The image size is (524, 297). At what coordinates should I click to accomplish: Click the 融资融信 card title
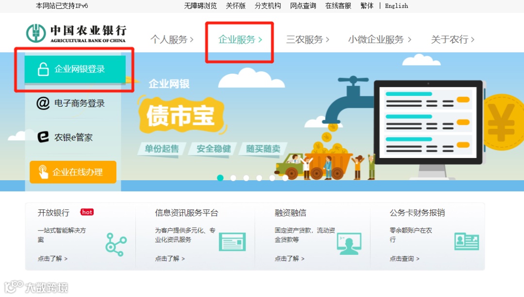click(x=291, y=213)
